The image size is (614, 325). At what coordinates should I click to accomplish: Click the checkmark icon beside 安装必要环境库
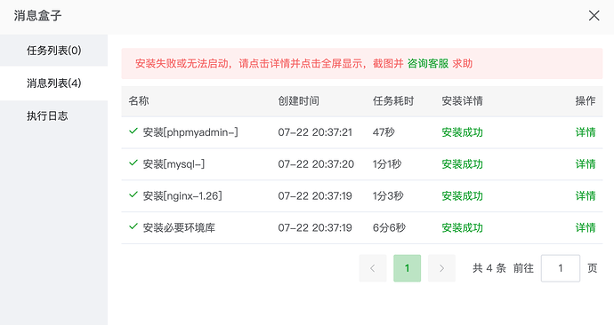pos(133,226)
